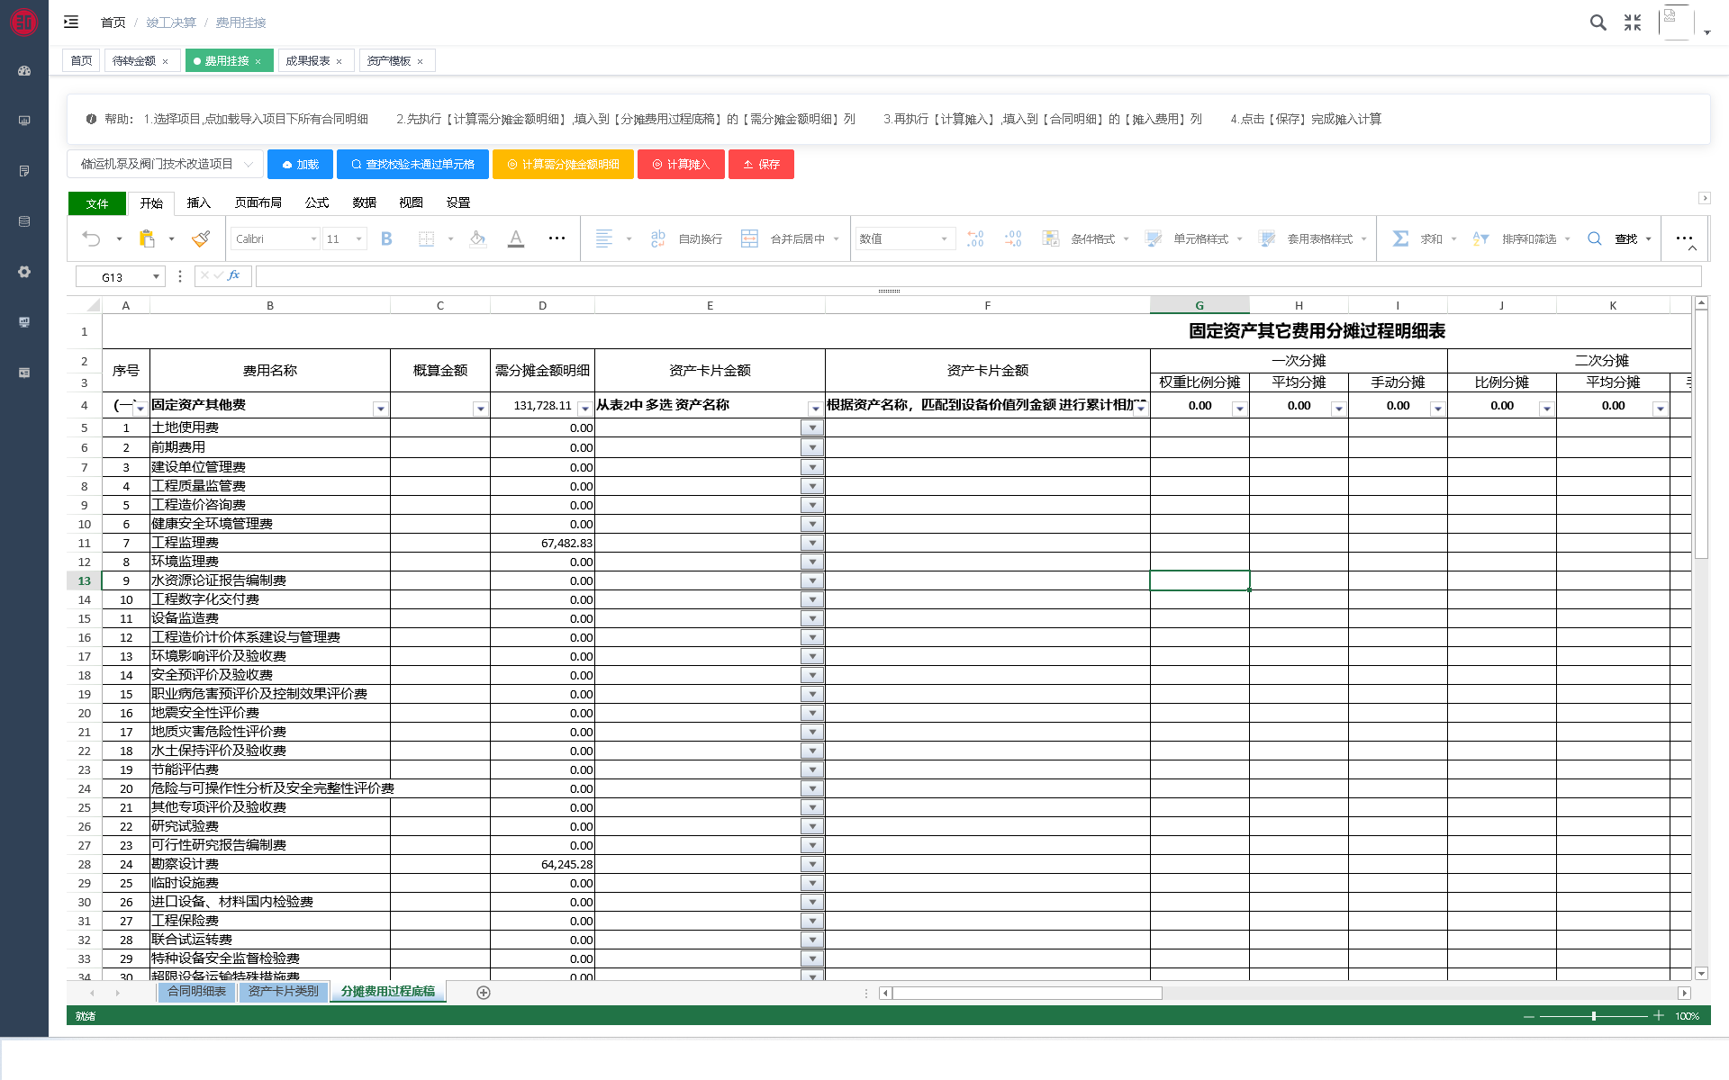Open the 合同明细表 sheet tab

(x=197, y=991)
